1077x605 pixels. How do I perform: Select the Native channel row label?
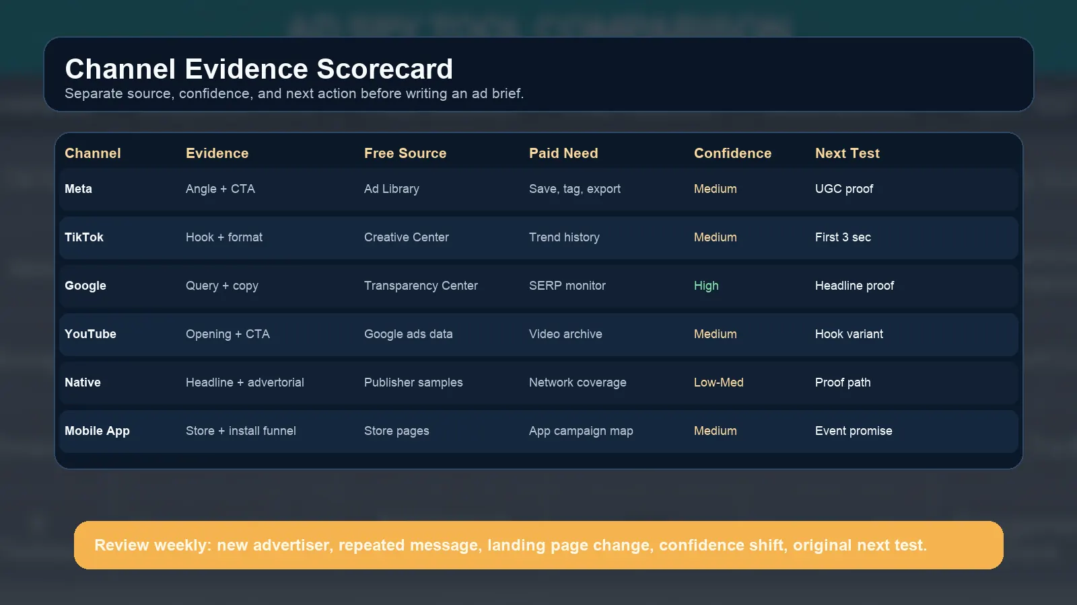pos(83,382)
